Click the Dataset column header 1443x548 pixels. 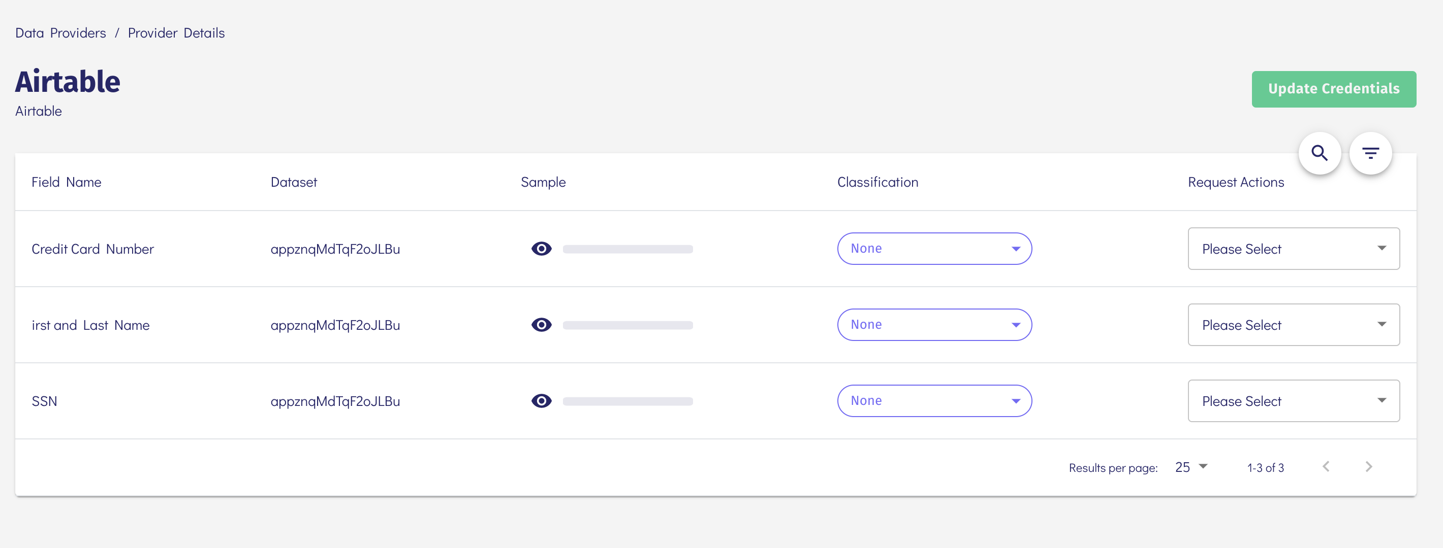[x=294, y=182]
